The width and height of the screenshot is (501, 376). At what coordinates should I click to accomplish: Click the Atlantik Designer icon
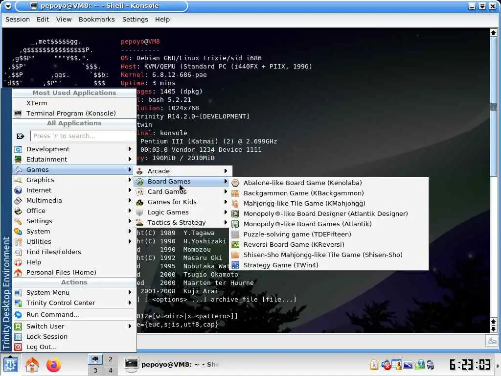point(235,213)
